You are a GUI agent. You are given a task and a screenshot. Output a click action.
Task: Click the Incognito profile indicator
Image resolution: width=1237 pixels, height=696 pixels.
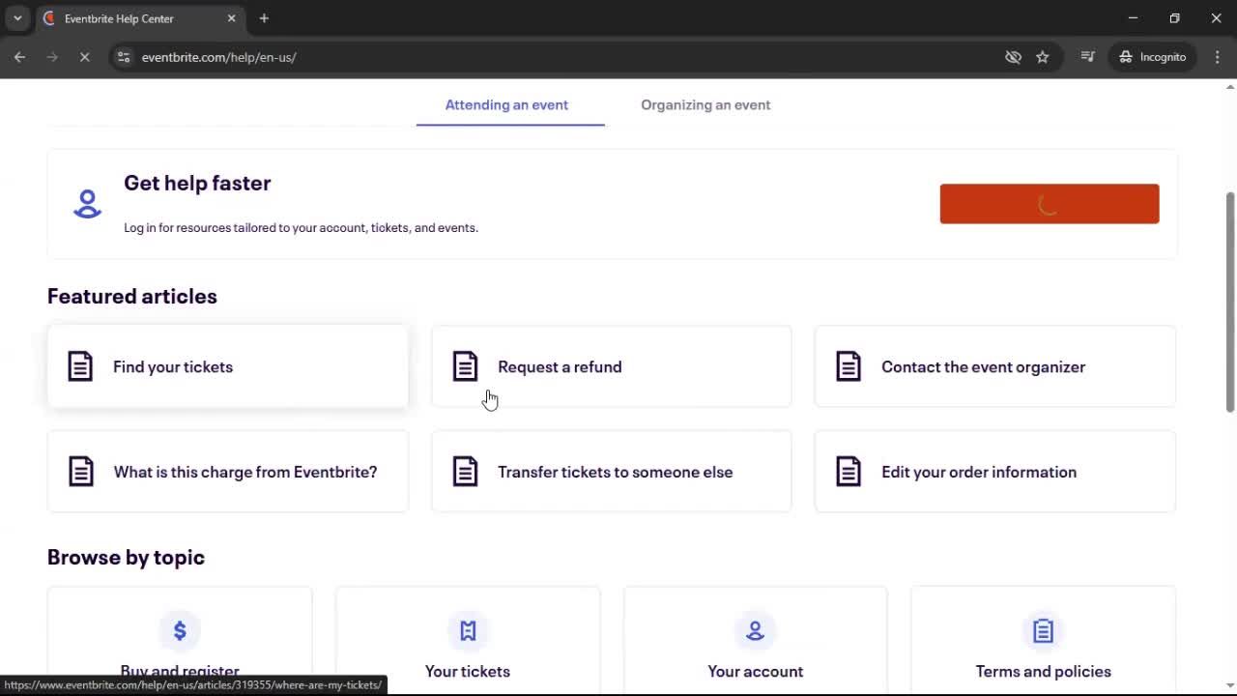[x=1152, y=57]
